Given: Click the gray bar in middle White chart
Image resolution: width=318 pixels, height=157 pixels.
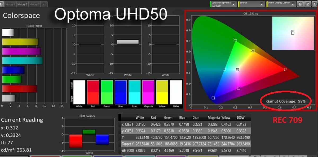Looking at the screenshot, I should 128,42.
